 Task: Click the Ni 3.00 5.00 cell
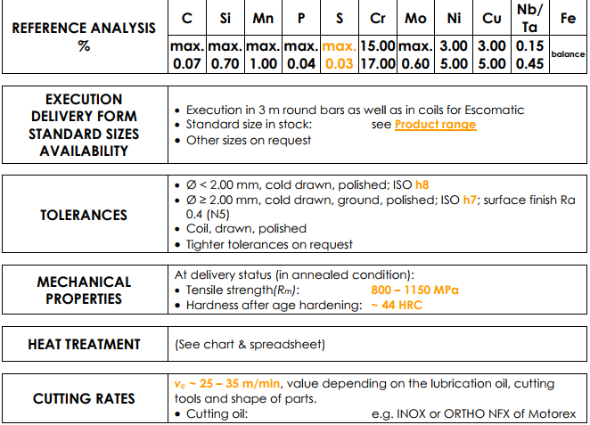click(x=454, y=54)
